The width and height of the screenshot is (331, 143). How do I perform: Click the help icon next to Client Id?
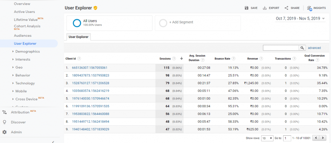coord(79,59)
